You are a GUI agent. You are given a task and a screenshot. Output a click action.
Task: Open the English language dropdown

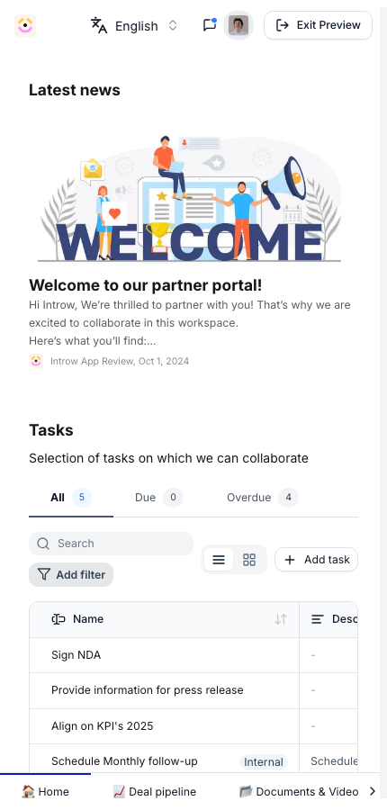pyautogui.click(x=134, y=25)
